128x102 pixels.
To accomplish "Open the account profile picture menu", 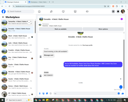I will (123, 11).
